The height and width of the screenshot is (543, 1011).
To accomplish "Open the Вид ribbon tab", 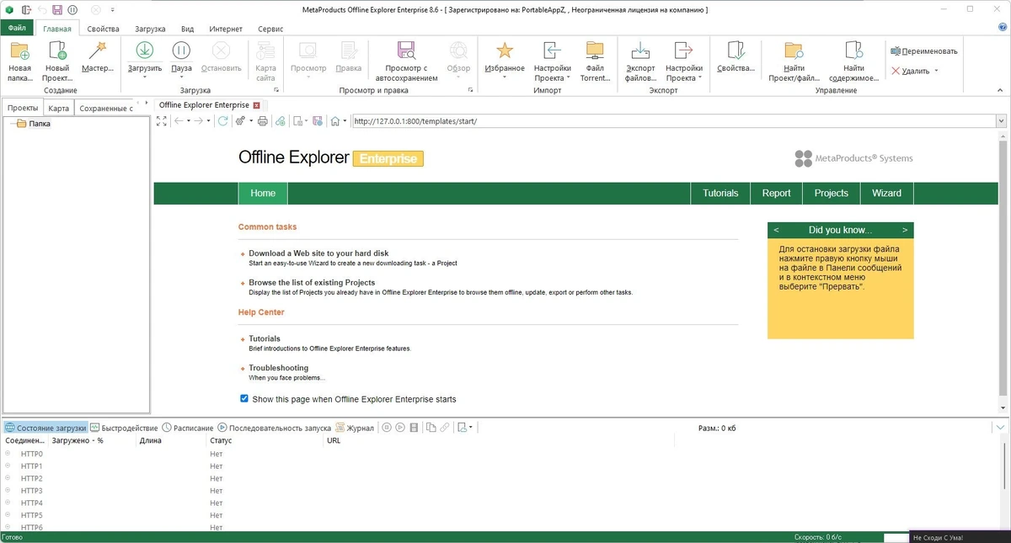I will [188, 29].
